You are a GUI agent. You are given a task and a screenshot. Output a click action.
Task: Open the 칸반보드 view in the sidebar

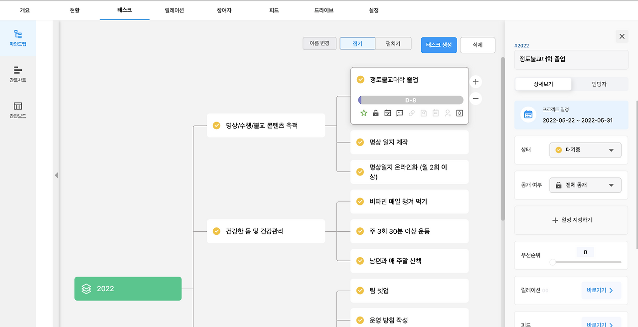18,110
